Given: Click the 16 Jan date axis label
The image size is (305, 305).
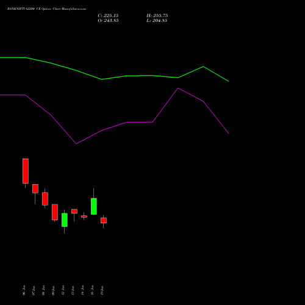Looking at the screenshot, I should (x=92, y=290).
